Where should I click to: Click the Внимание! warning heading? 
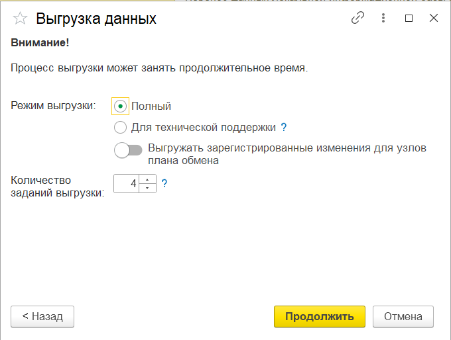click(40, 43)
